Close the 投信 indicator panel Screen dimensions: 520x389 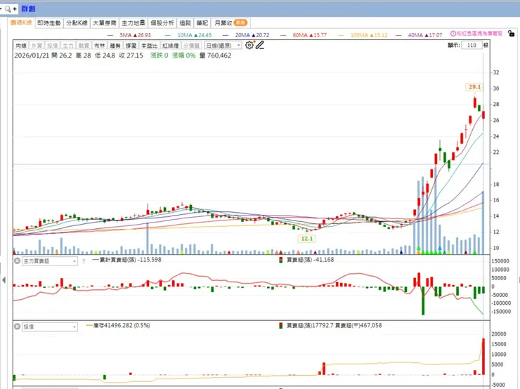pyautogui.click(x=18, y=327)
